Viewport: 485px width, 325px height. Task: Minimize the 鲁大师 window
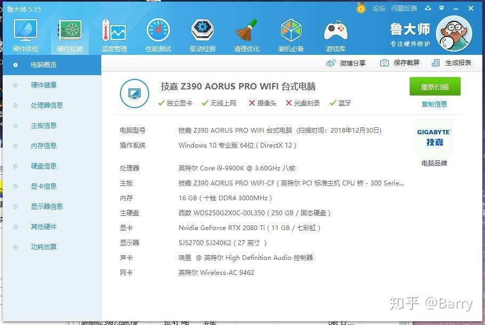tap(456, 9)
